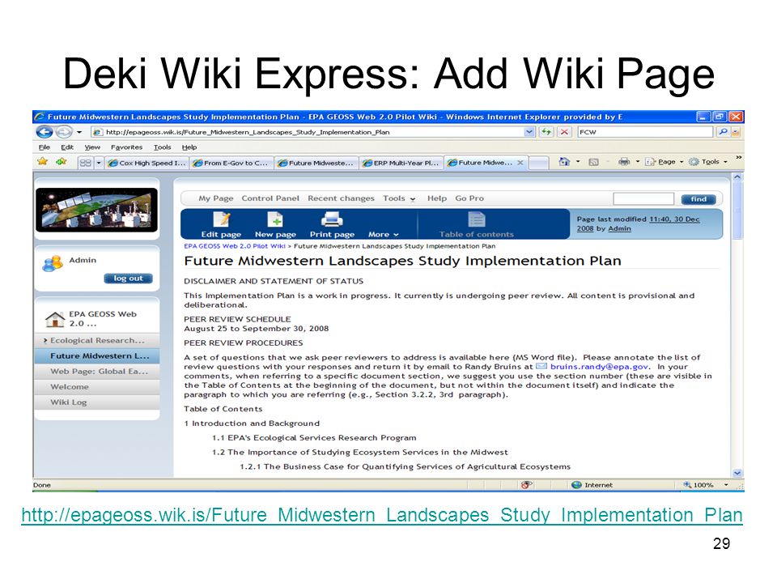
Task: Click '1.1 EPA's Ecological Services Research Program'
Action: pos(314,438)
